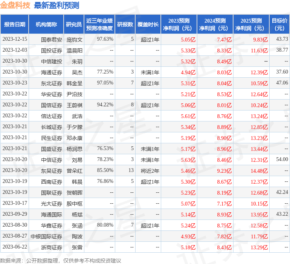290x264 pixels.
Task: Click the institution 东北证券
Action: pos(52,83)
